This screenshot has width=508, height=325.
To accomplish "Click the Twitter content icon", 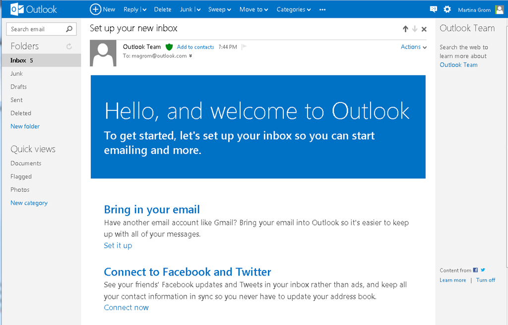I will point(483,270).
